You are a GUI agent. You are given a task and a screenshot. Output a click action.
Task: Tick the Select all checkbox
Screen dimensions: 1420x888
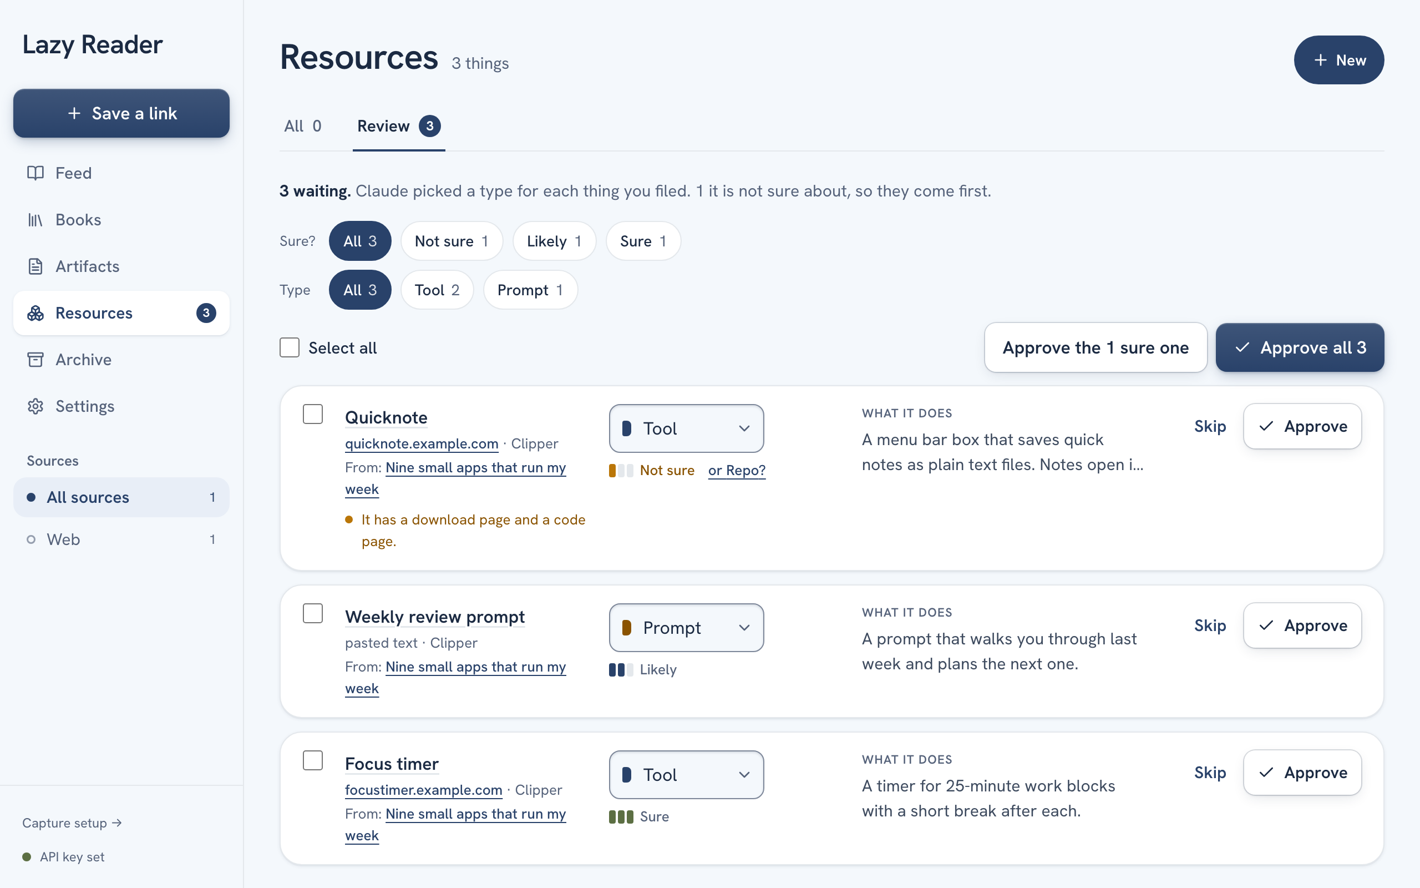click(290, 347)
